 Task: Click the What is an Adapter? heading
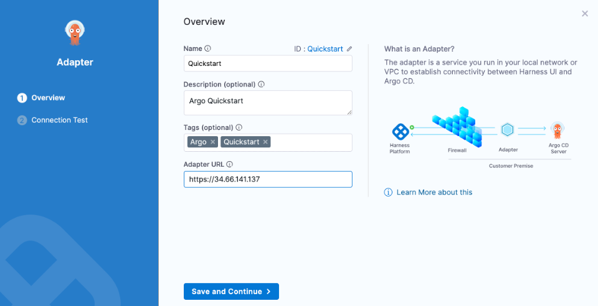pos(419,49)
